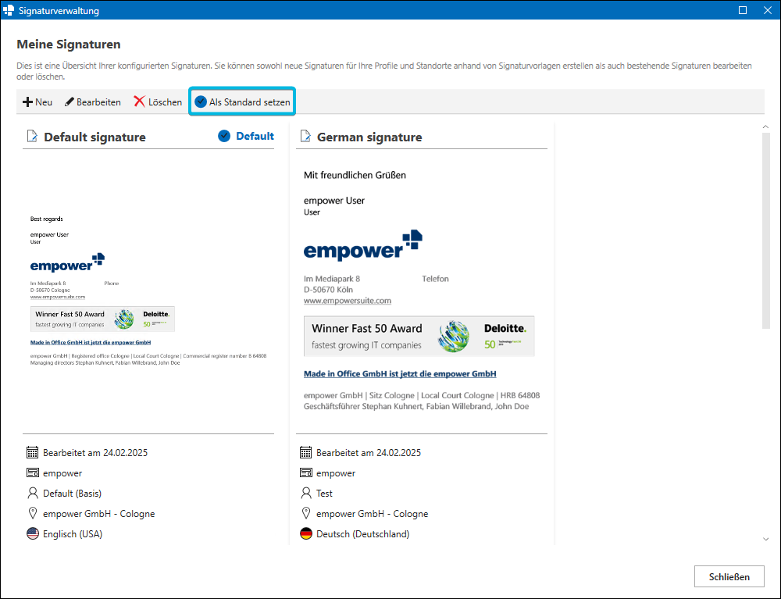This screenshot has width=781, height=599.
Task: Click the red Löschen X icon
Action: pos(140,102)
